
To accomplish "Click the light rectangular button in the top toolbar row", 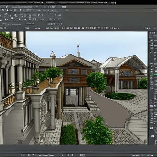I will 64,7.
